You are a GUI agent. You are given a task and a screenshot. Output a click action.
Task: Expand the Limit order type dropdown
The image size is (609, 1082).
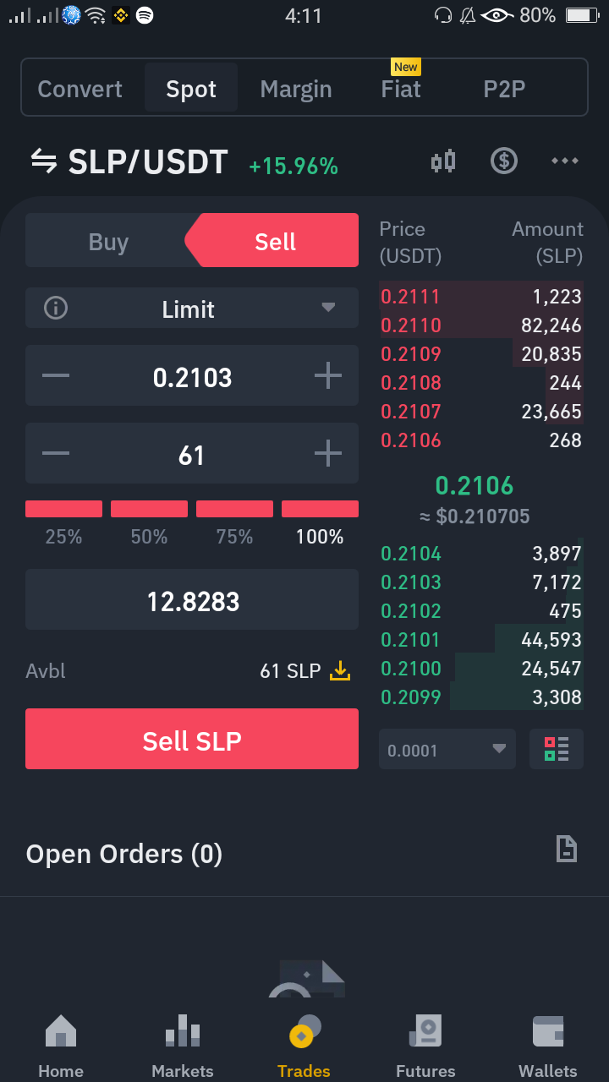pos(192,309)
